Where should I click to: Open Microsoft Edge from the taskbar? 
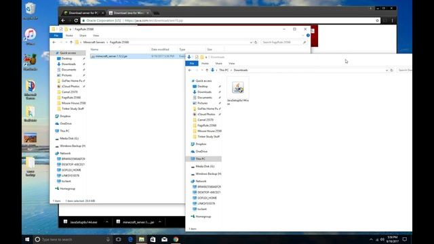point(130,239)
